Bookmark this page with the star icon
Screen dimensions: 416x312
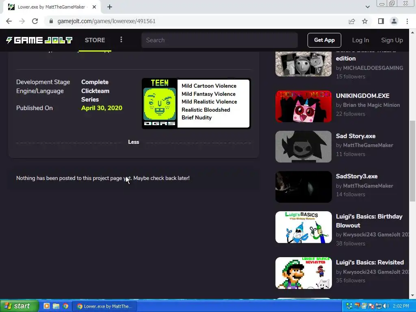365,21
